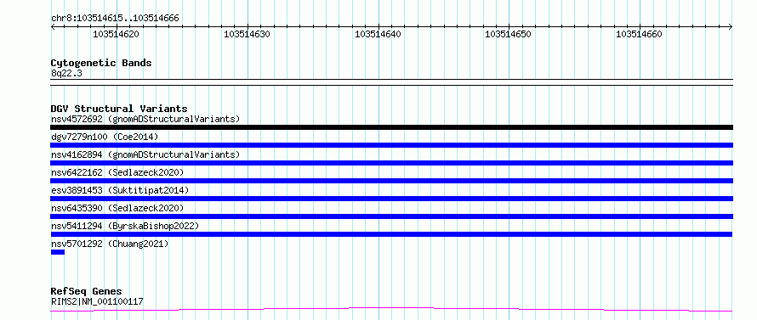Click gene label RIMS2|NM_001100117
Screen dimensions: 757x320
(x=97, y=301)
